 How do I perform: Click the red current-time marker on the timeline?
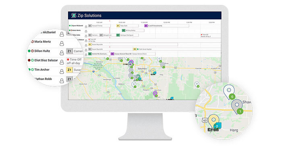point(110,21)
